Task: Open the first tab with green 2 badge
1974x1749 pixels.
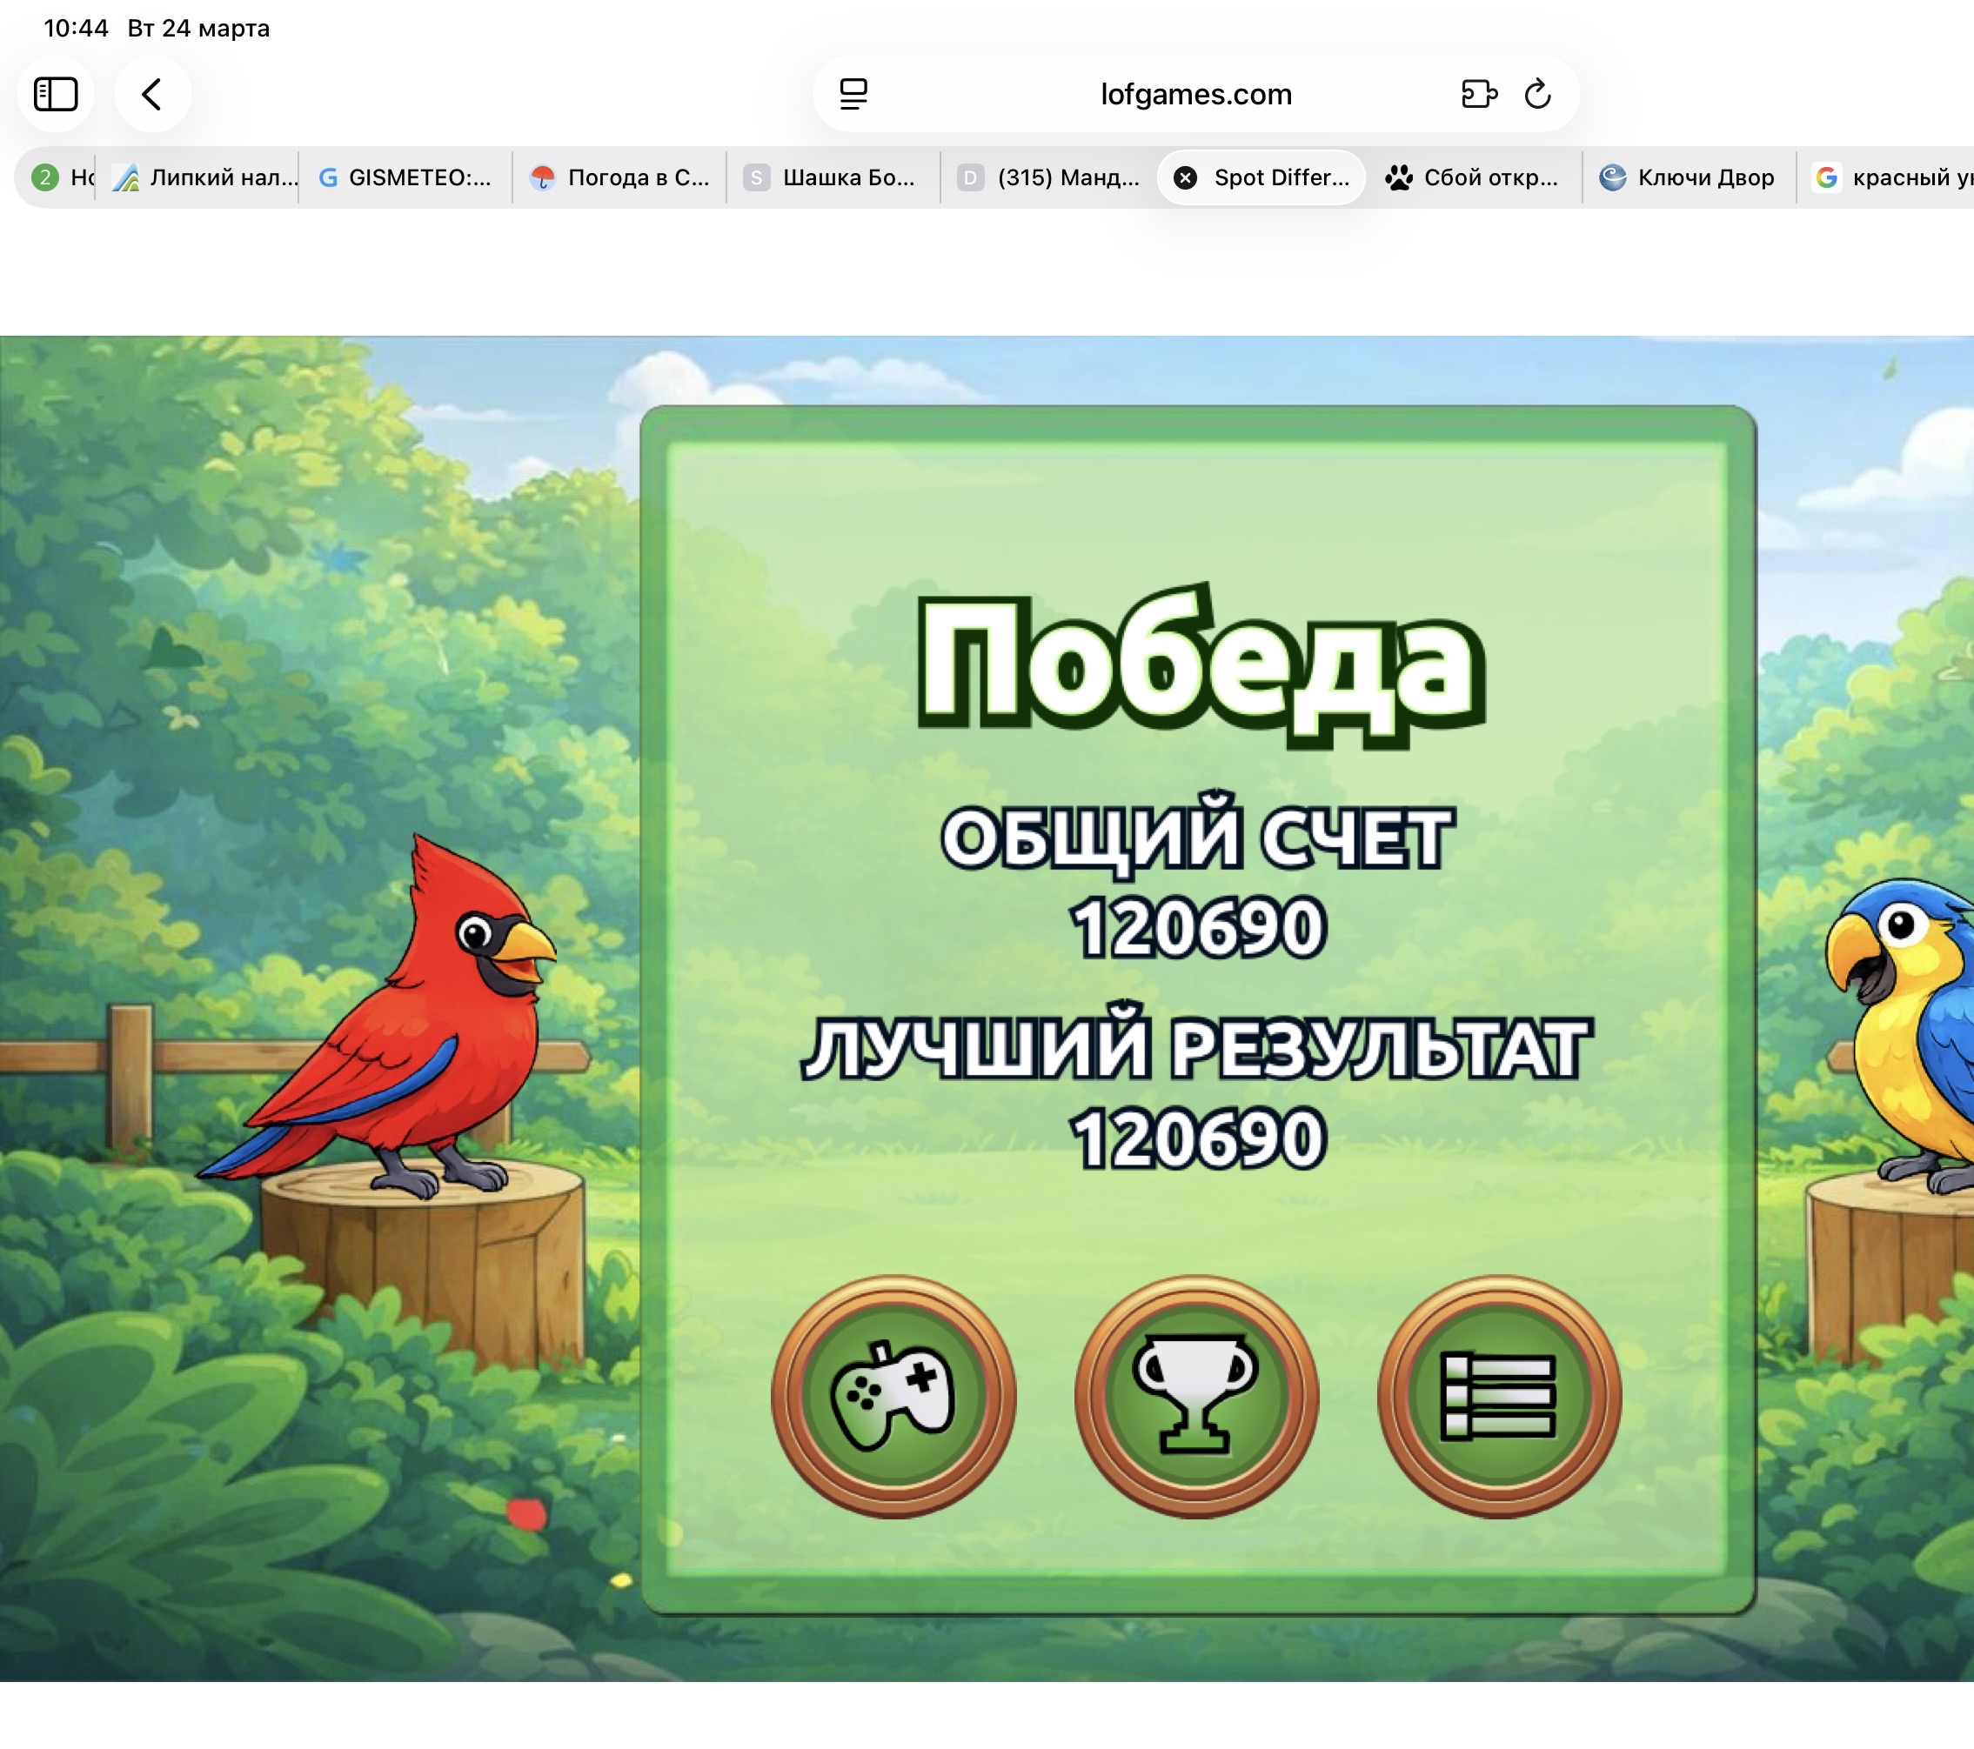Action: tap(58, 177)
